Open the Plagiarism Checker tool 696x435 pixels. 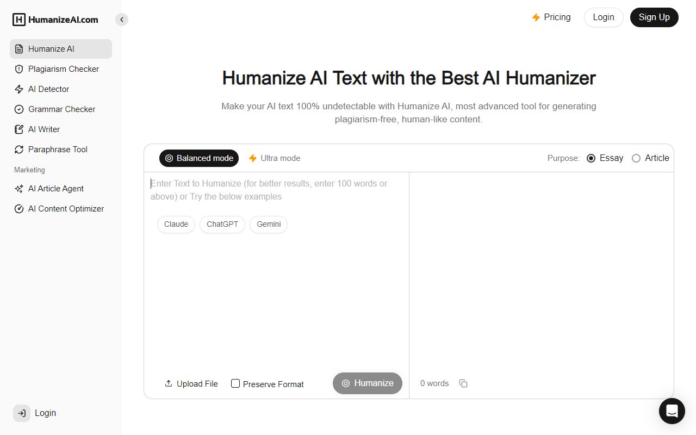tap(63, 69)
